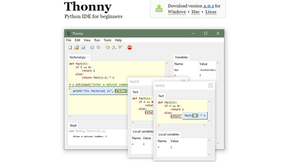289x162 pixels.
Task: Run the script with the green play icon
Action: [92, 48]
